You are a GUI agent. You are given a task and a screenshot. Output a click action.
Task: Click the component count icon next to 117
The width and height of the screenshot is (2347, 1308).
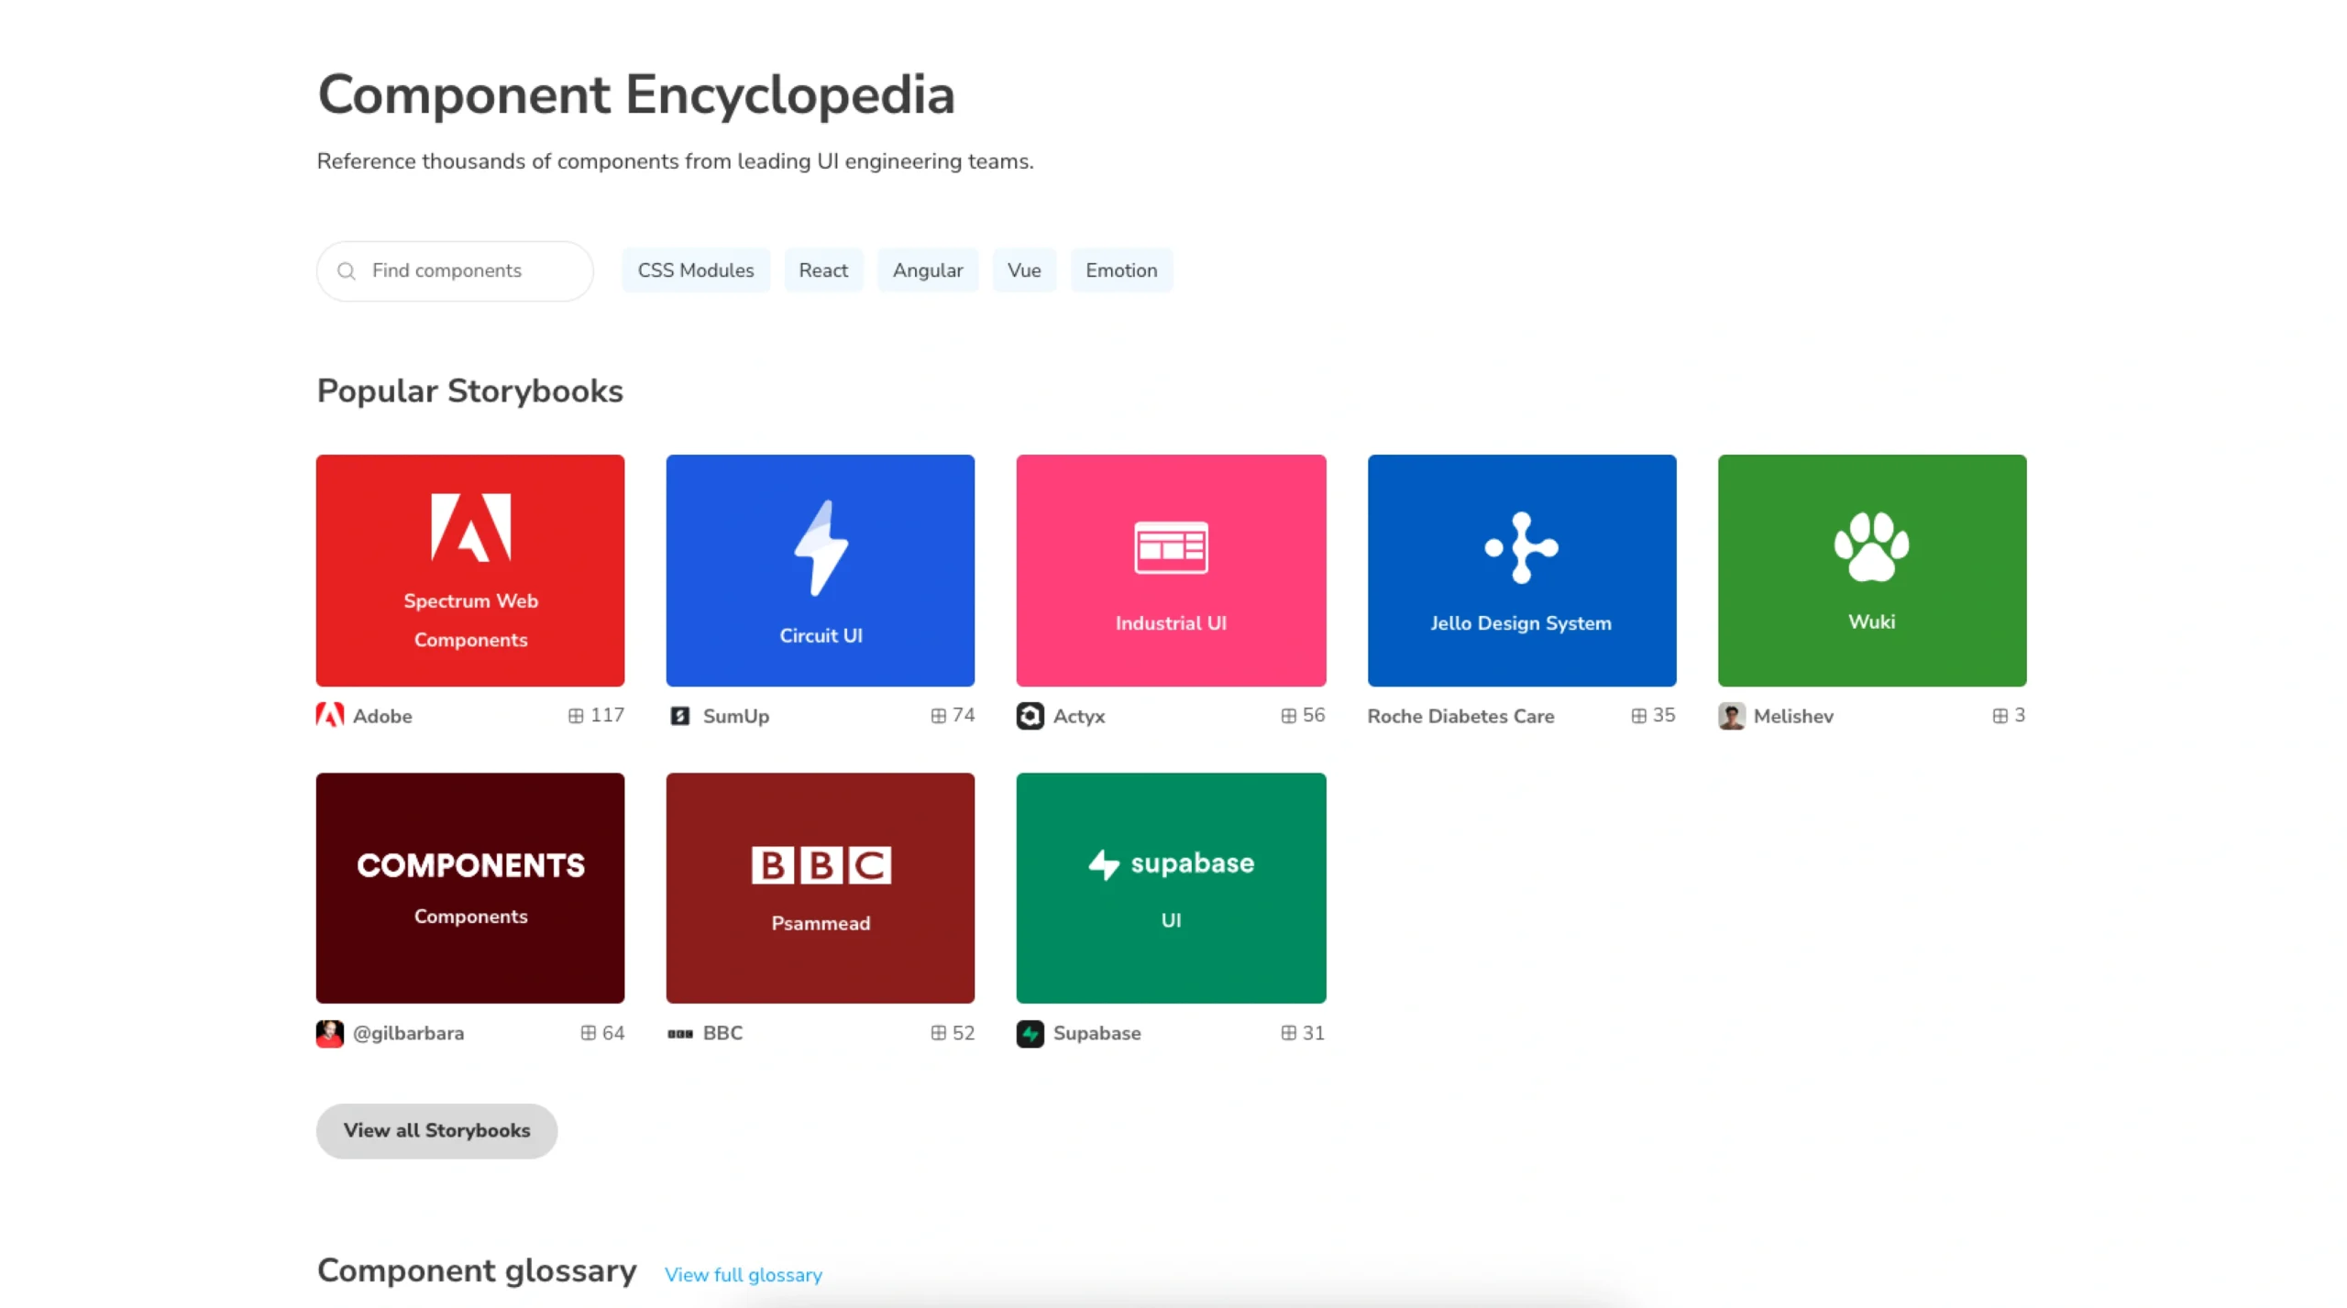pyautogui.click(x=575, y=716)
